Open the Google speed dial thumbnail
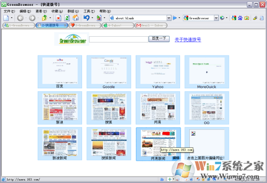The height and width of the screenshot is (183, 267). click(x=109, y=71)
